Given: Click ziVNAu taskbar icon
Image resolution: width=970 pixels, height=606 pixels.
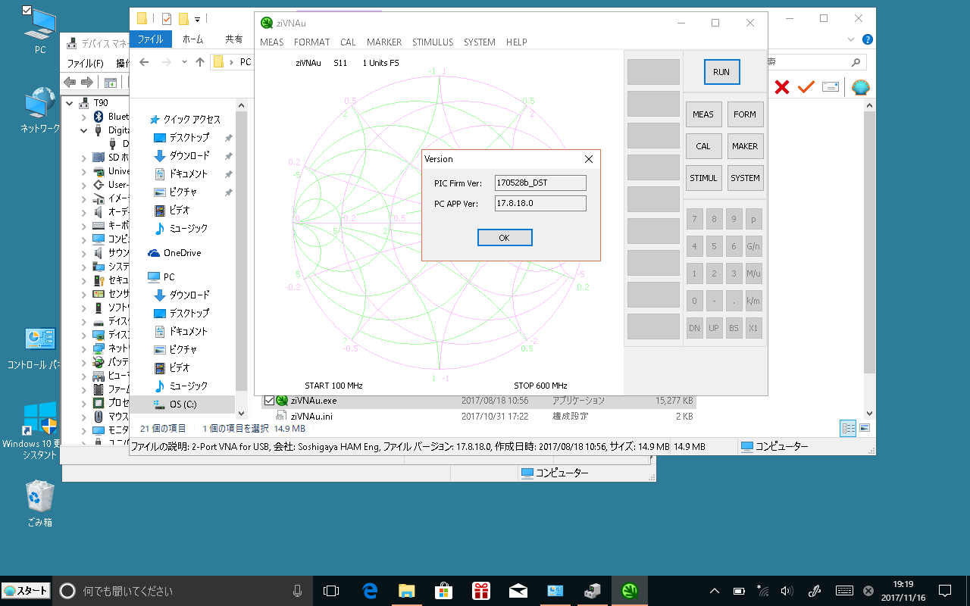Looking at the screenshot, I should tap(630, 591).
